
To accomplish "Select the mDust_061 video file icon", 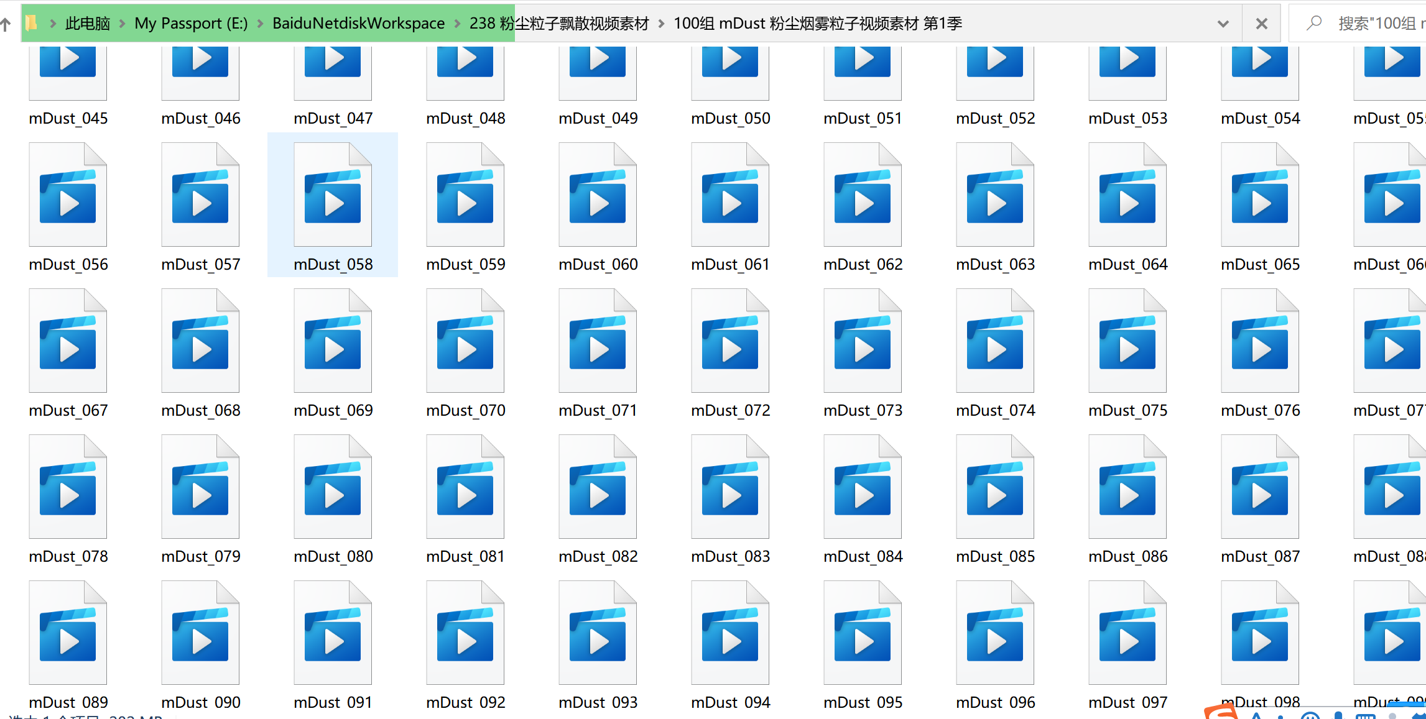I will [x=730, y=195].
